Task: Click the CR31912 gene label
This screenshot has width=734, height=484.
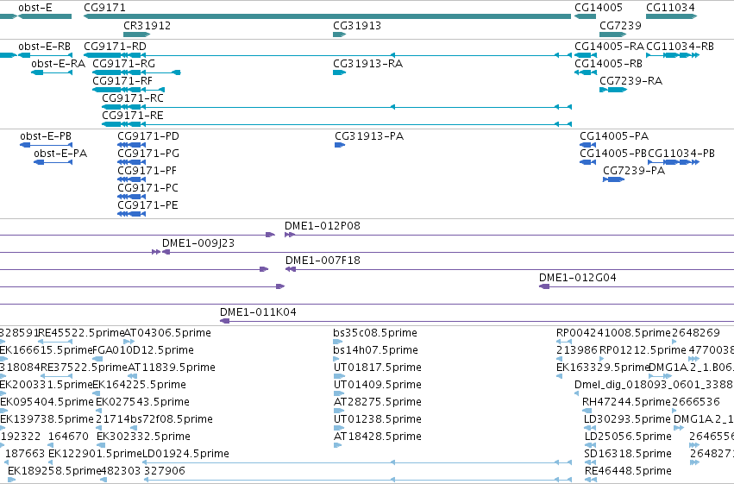Action: tap(147, 26)
